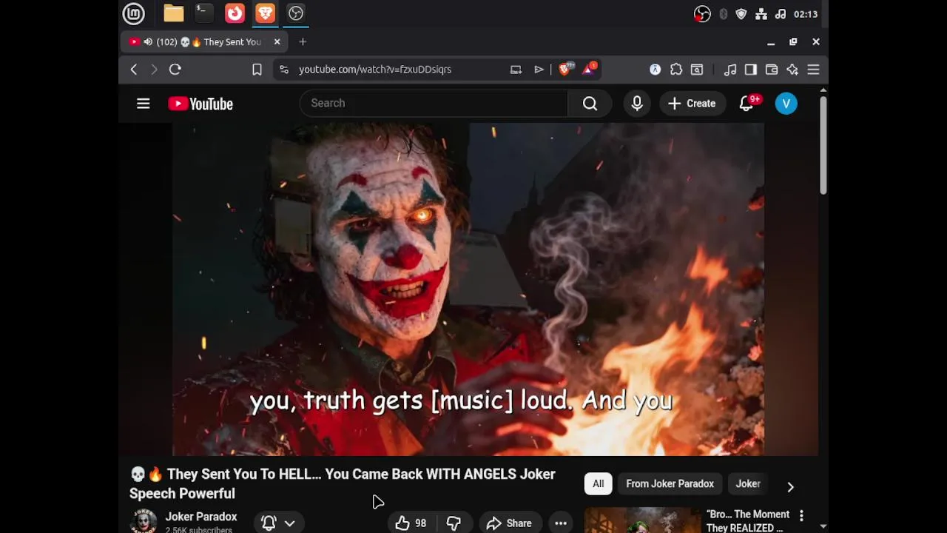Toggle subscription notifications bell
The image size is (947, 533).
coord(269,523)
